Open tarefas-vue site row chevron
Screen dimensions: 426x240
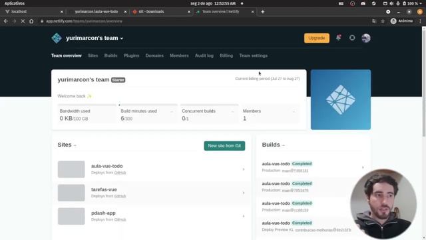(x=244, y=193)
